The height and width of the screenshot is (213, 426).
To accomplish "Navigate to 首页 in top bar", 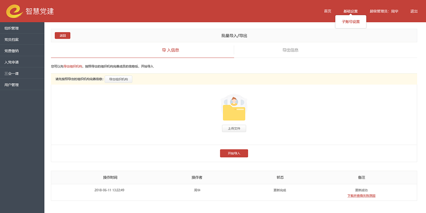I will [327, 11].
